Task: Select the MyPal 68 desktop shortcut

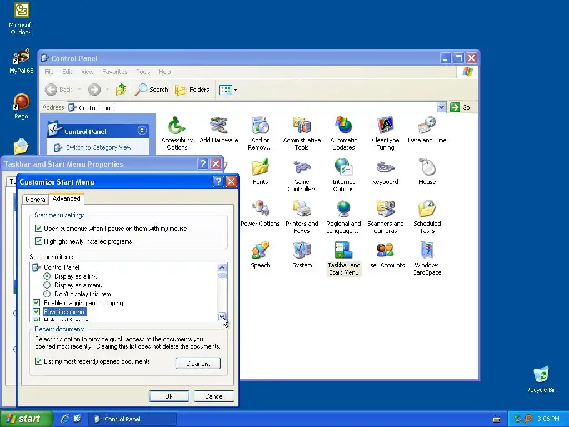Action: tap(21, 61)
